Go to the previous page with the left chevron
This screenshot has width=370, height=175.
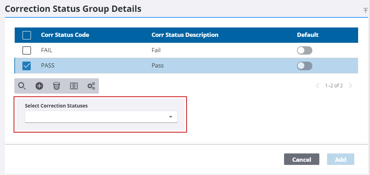(x=318, y=86)
